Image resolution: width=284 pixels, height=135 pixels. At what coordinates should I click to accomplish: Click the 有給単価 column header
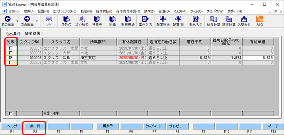coord(258,42)
